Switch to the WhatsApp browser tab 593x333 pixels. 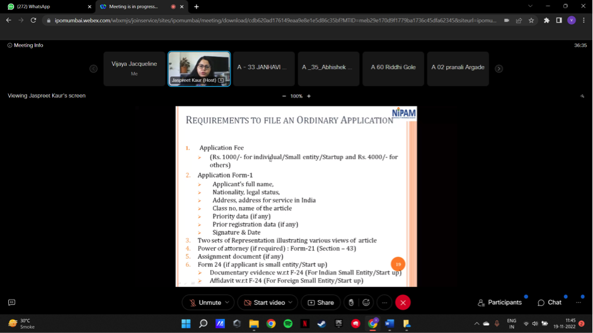pyautogui.click(x=47, y=7)
